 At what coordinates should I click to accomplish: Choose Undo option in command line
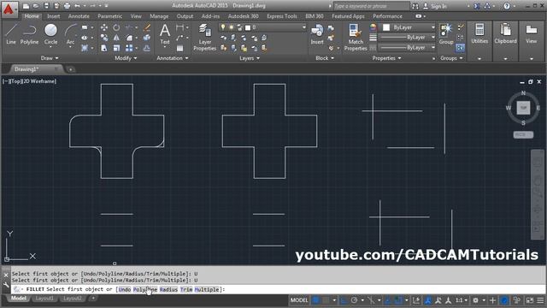click(x=125, y=289)
